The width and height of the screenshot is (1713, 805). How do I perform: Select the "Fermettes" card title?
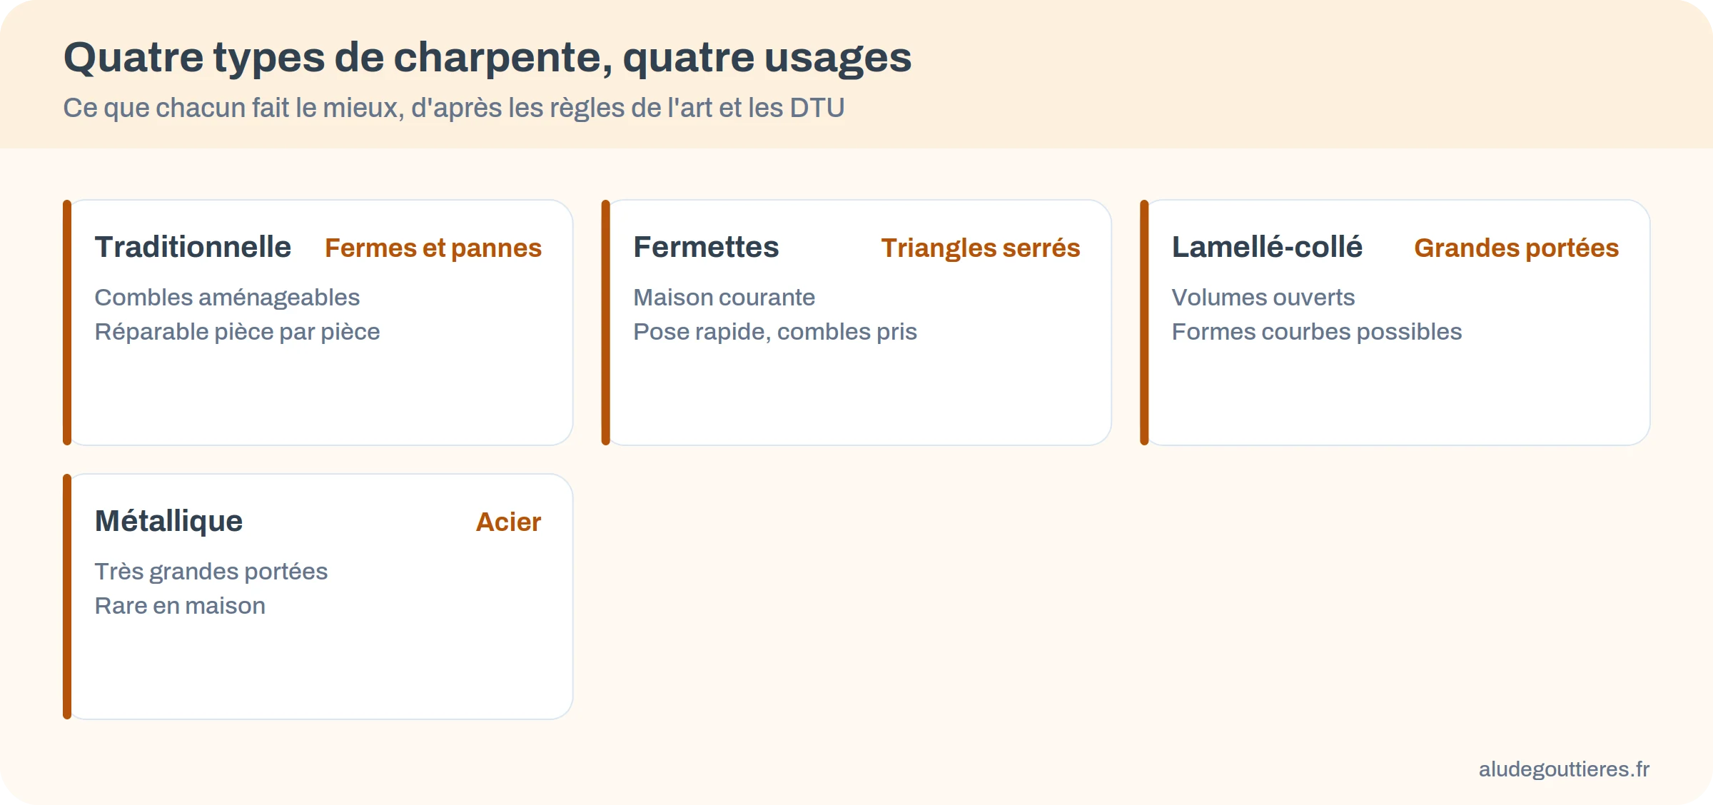706,247
